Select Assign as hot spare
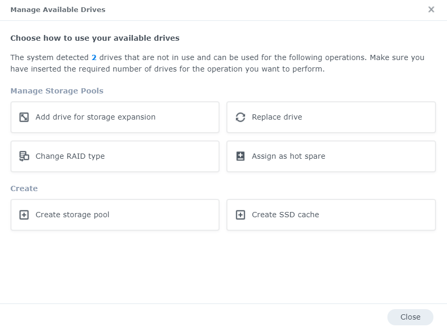The image size is (447, 330). coord(331,156)
